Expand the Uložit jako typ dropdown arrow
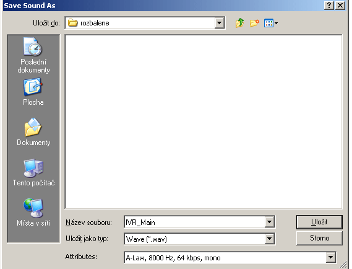Screen dimensions: 352x269 (x=269, y=239)
